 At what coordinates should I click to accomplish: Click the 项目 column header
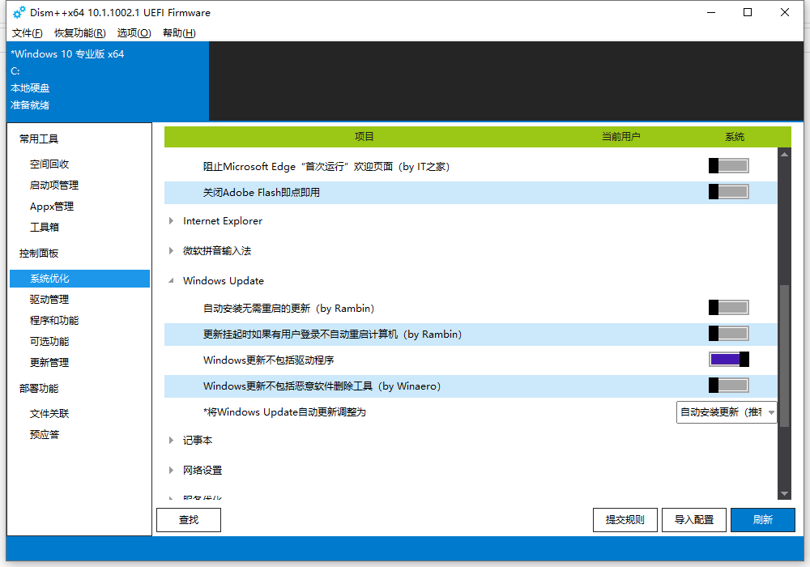pyautogui.click(x=364, y=137)
